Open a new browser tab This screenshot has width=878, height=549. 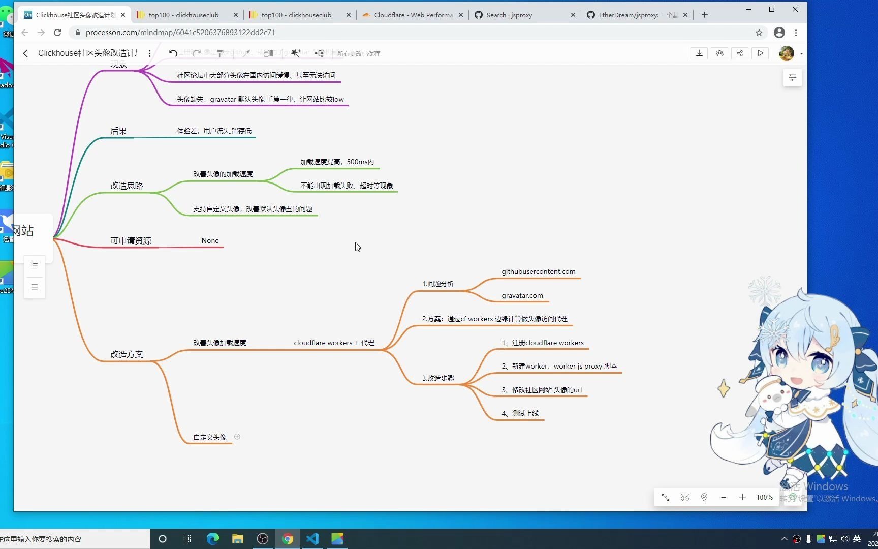point(704,15)
